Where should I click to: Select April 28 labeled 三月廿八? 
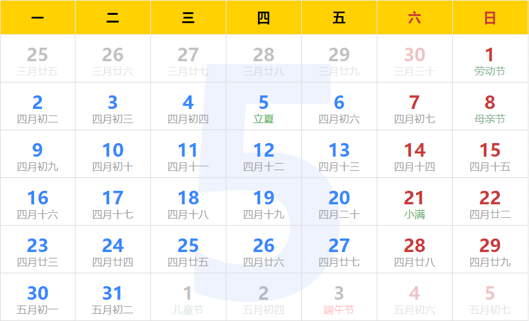[x=263, y=58]
